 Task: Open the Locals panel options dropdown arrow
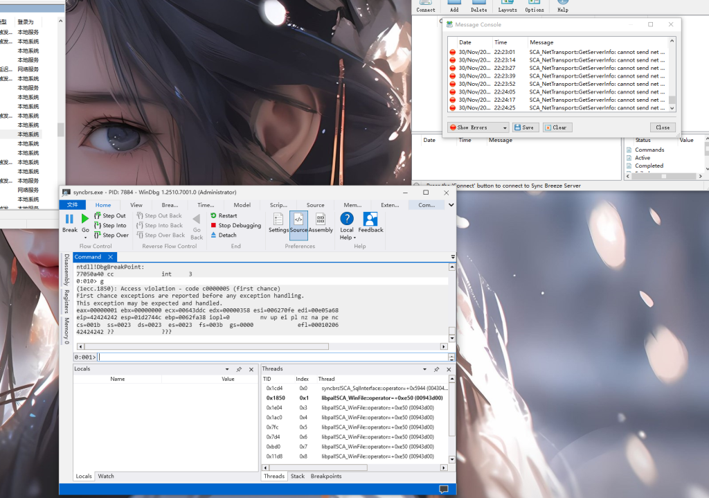227,369
